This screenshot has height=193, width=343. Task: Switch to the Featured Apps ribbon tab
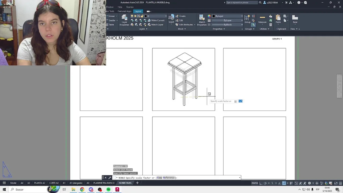[124, 11]
